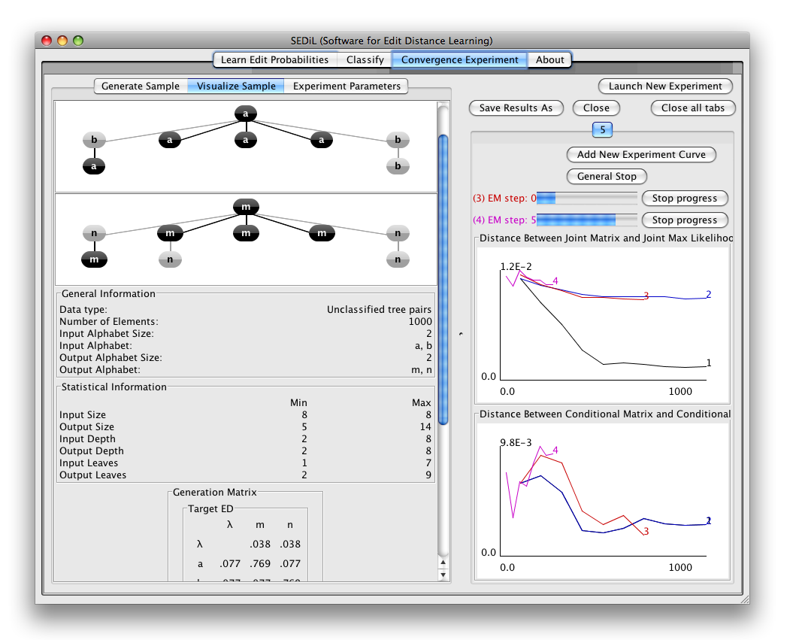Switch to the Learn Edit Probabilities tab
799x640 pixels.
274,59
